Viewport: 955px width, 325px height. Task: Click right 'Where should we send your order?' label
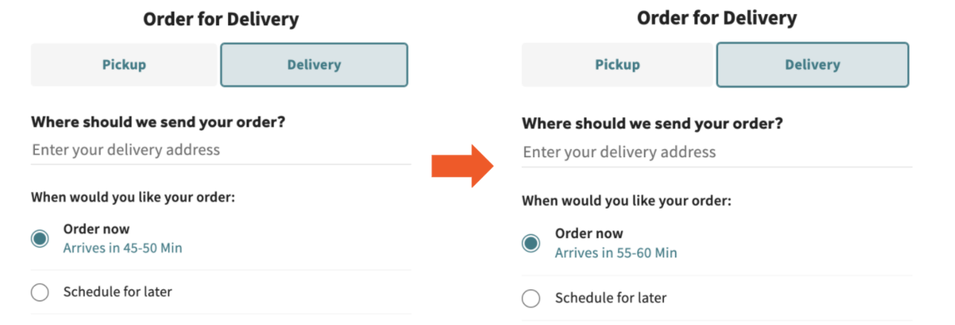coord(652,123)
